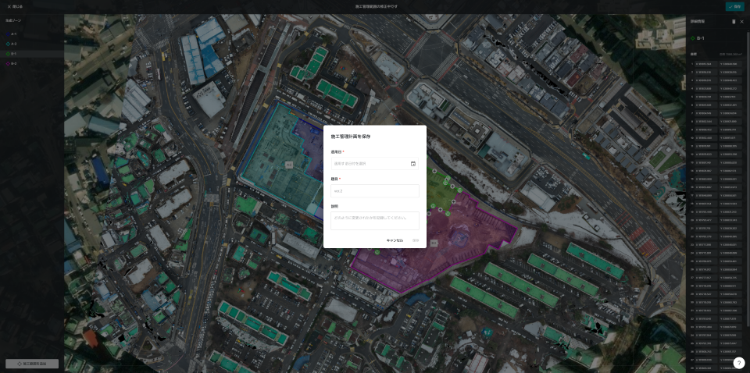Screen dimensions: 750x373
Task: Click the cyan A-2 zone diamond icon
Action: [8, 44]
